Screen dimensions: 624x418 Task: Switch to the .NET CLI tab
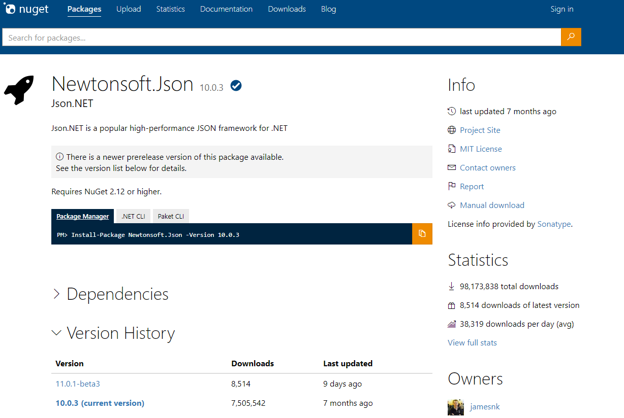click(x=133, y=216)
